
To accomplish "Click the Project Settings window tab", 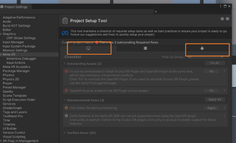I will [16, 7].
